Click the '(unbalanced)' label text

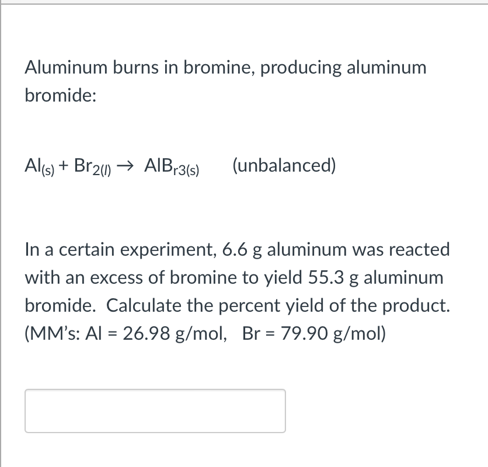pos(285,165)
